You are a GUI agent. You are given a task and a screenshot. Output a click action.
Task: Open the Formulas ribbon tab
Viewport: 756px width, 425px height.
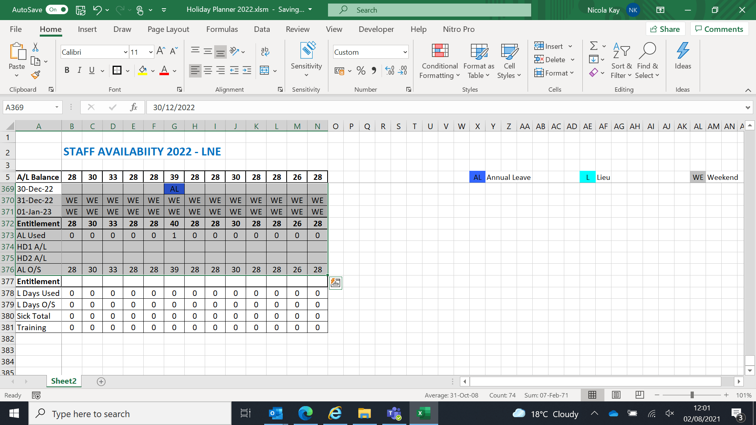[222, 29]
